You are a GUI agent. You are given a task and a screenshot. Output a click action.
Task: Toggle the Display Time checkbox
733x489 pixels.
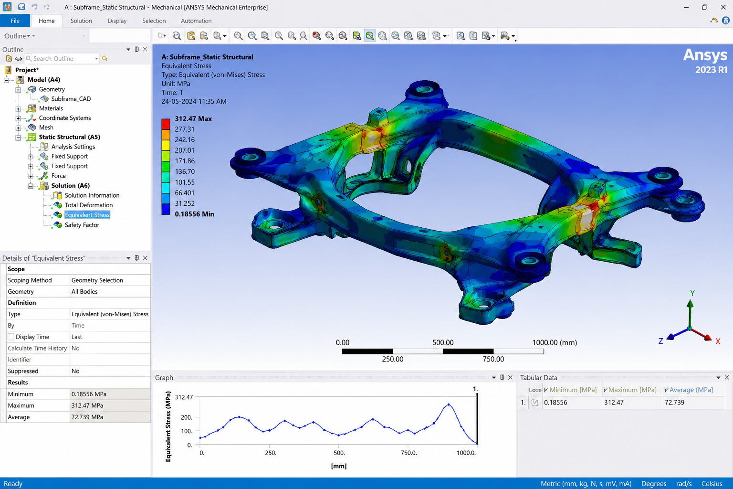[11, 337]
